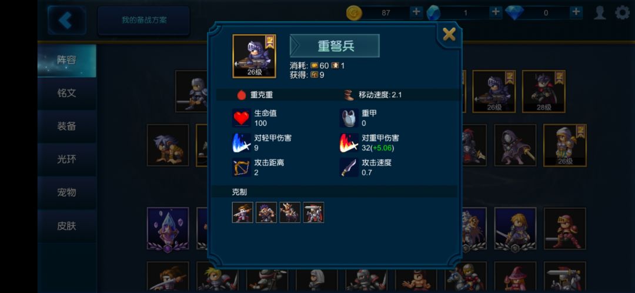Tap the 攻击距离 bow icon

tap(242, 167)
